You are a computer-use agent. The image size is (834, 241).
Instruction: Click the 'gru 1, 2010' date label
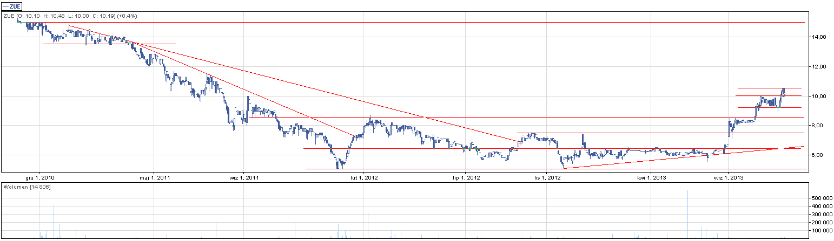39,177
